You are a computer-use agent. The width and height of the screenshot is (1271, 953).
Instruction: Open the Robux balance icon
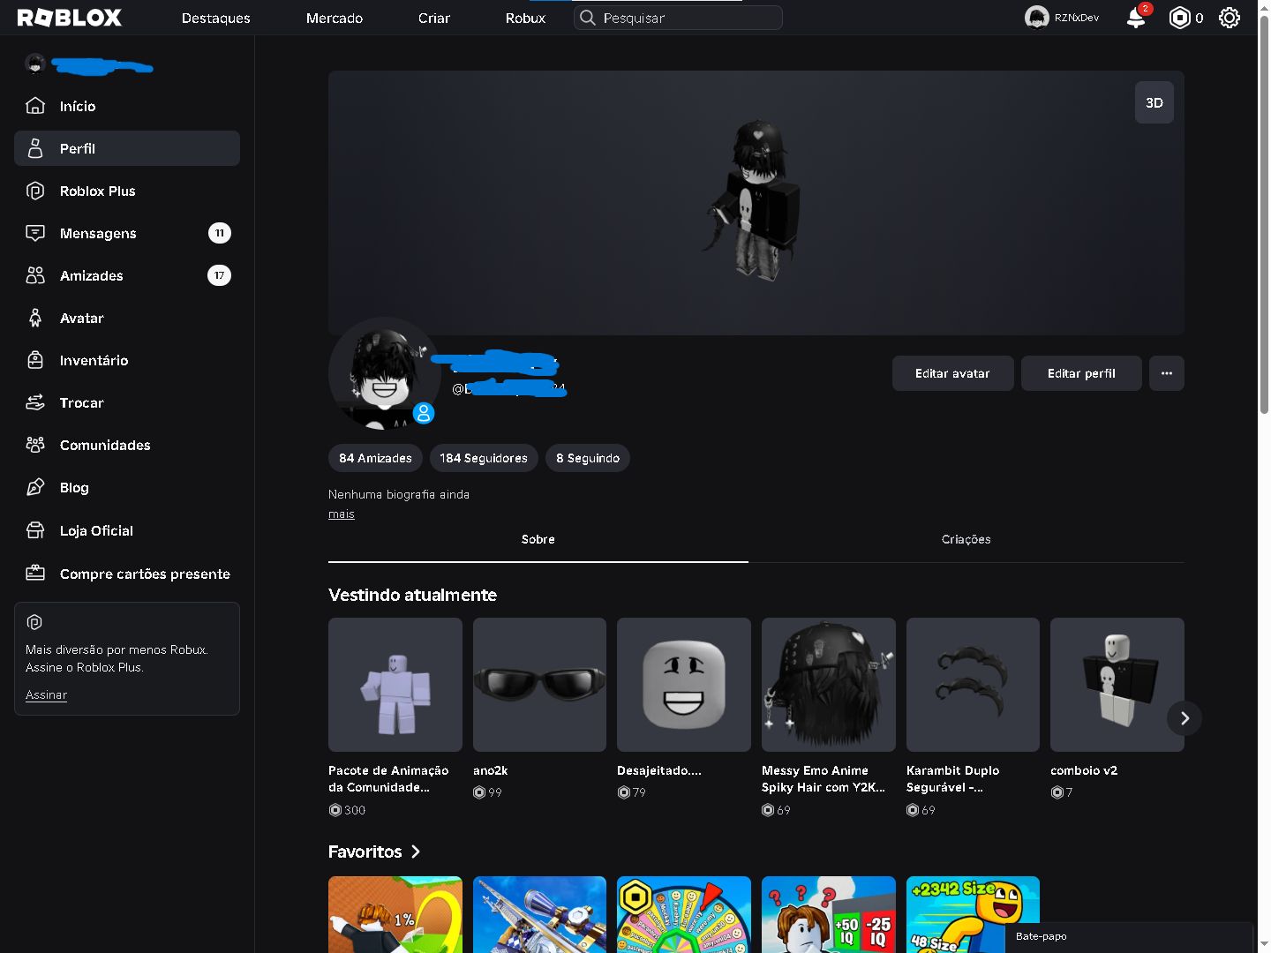point(1179,18)
